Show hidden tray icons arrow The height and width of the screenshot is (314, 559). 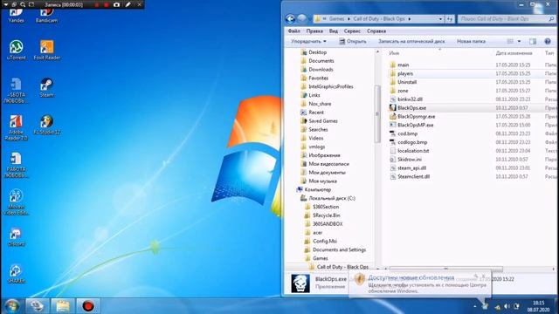(475, 306)
